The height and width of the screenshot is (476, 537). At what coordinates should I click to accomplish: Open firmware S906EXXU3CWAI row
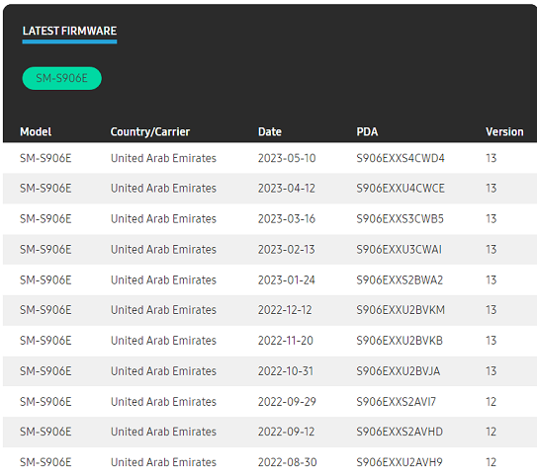(270, 249)
